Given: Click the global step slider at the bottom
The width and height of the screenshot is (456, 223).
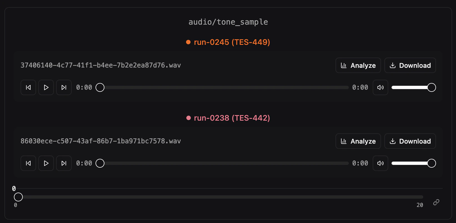Looking at the screenshot, I should (194, 197).
